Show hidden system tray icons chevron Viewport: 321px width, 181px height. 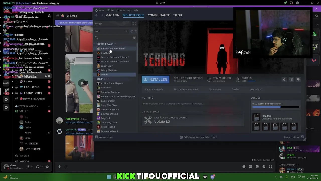(276, 177)
